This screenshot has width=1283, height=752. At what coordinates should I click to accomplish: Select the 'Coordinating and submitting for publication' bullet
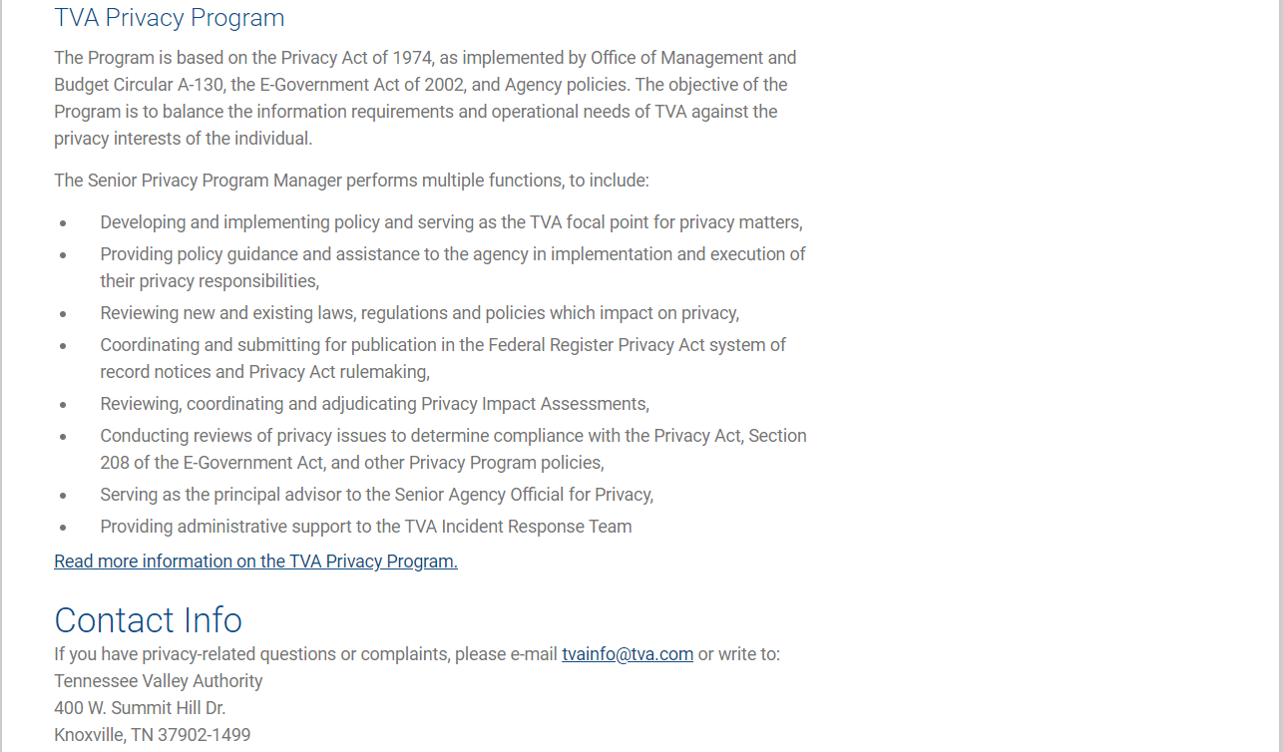(x=442, y=358)
